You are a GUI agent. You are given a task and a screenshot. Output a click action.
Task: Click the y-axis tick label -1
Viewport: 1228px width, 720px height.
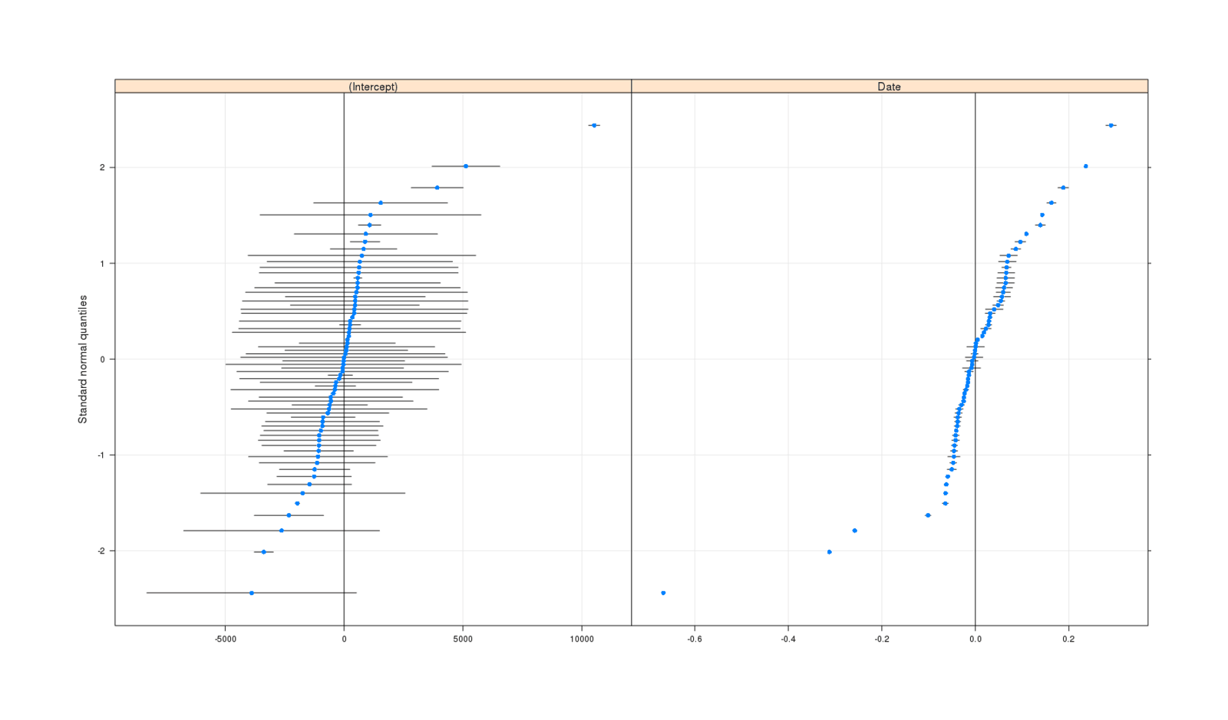click(x=101, y=455)
